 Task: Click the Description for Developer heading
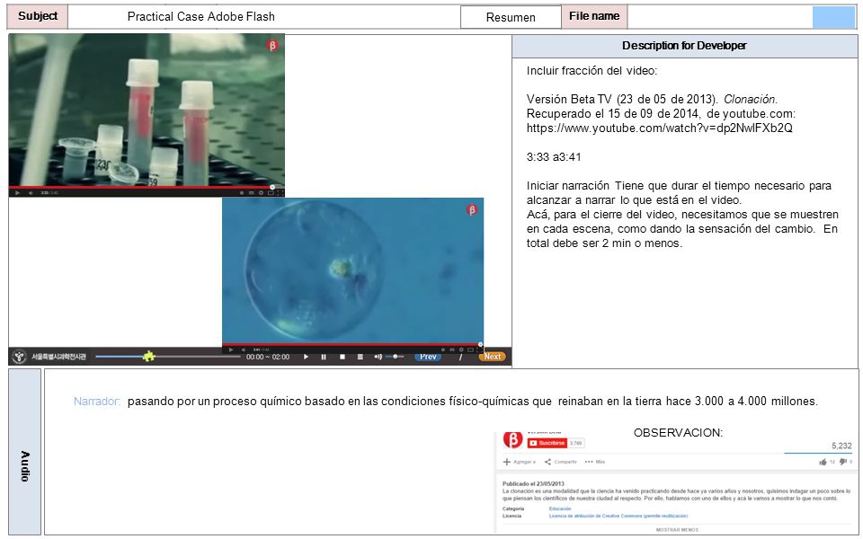coord(684,46)
